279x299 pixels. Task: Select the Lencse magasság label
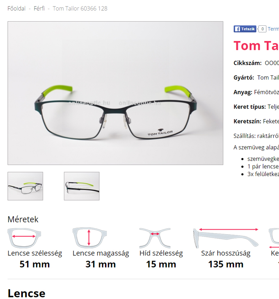point(101,254)
